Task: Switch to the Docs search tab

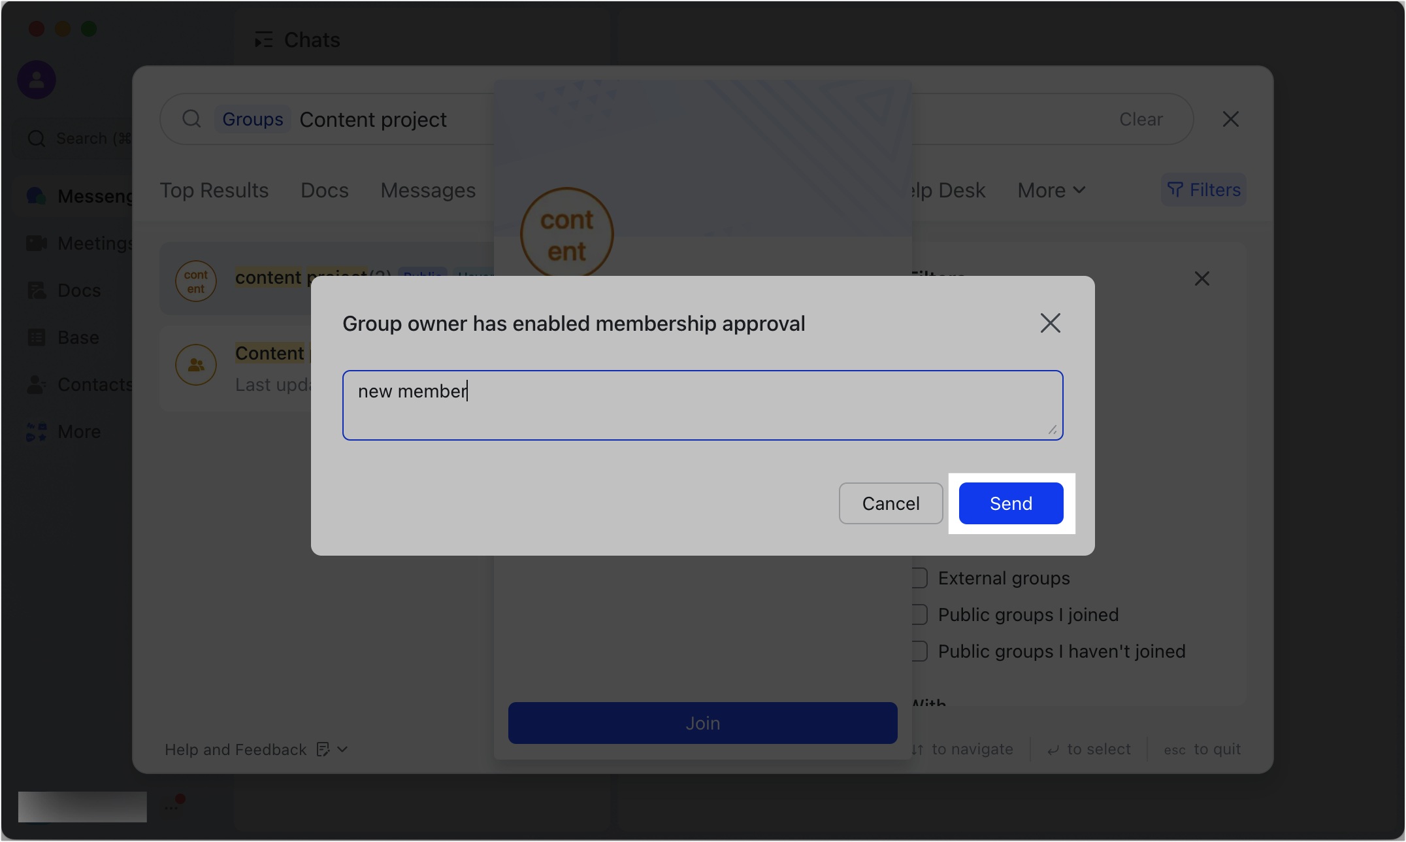Action: pyautogui.click(x=325, y=190)
